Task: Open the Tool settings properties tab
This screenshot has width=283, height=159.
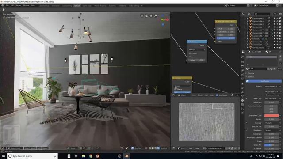Action: 242,57
